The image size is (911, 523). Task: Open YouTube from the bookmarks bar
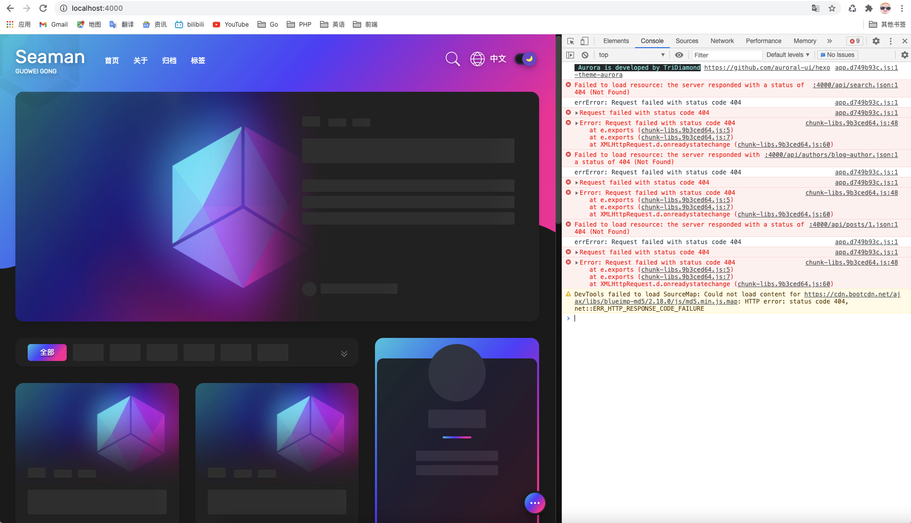[x=230, y=24]
